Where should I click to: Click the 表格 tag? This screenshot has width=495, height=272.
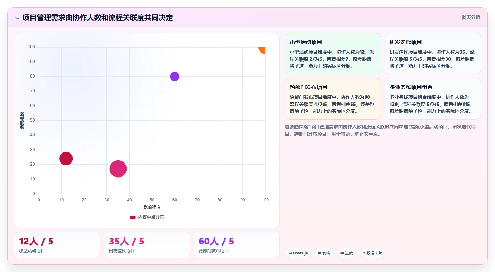324,253
